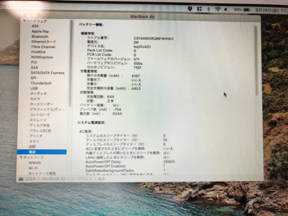Open NVMExpress in the hardware list
288x216 pixels.
coord(42,57)
